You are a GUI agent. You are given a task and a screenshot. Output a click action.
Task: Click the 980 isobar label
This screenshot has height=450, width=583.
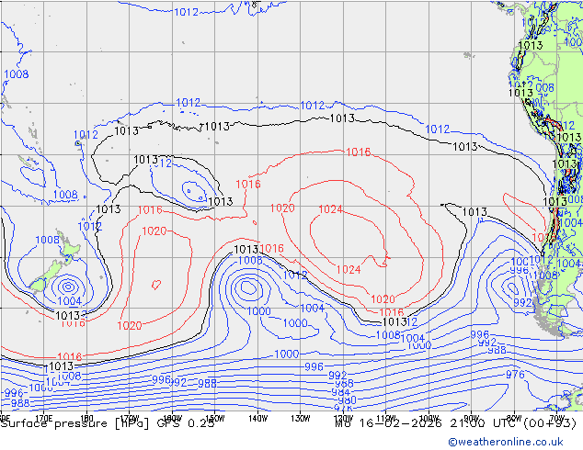tap(348, 400)
